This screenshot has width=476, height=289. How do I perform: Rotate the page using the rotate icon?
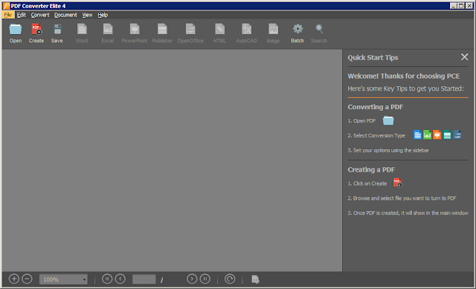[x=230, y=279]
